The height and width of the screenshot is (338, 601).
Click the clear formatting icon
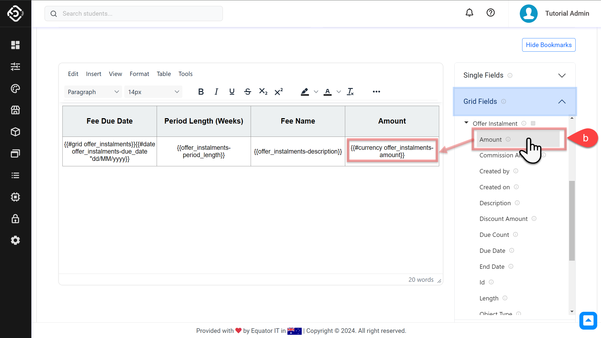[350, 92]
